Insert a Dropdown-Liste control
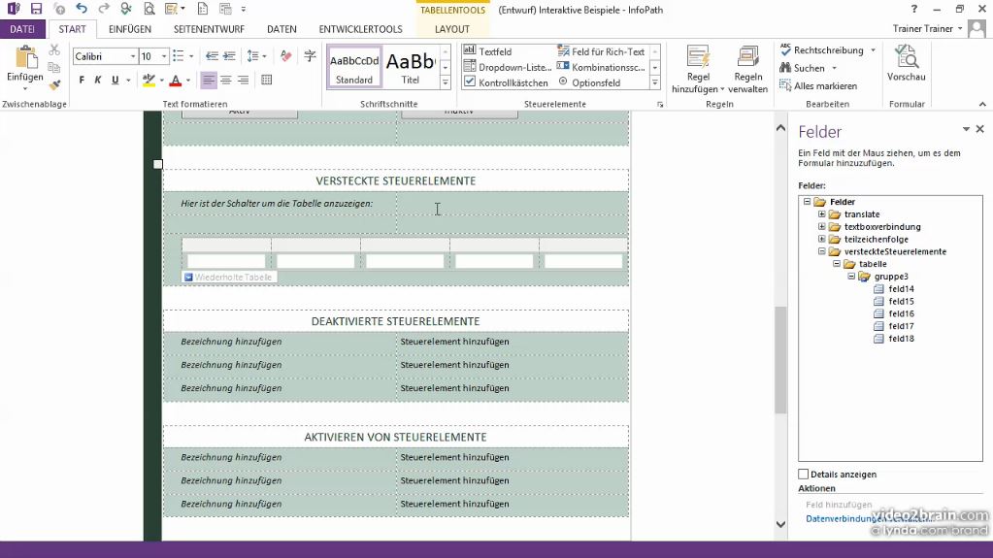Screen dimensions: 993x558 508,67
